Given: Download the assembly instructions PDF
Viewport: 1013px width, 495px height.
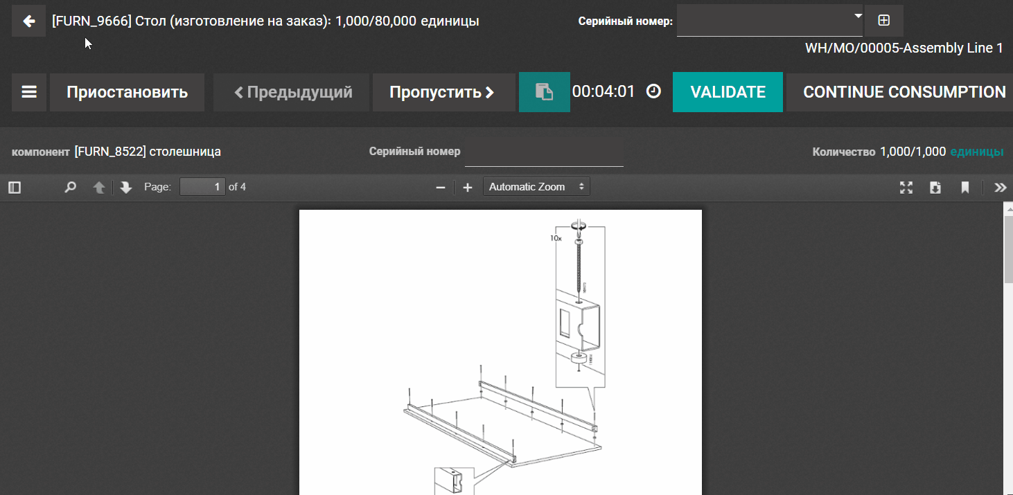Looking at the screenshot, I should click(935, 187).
